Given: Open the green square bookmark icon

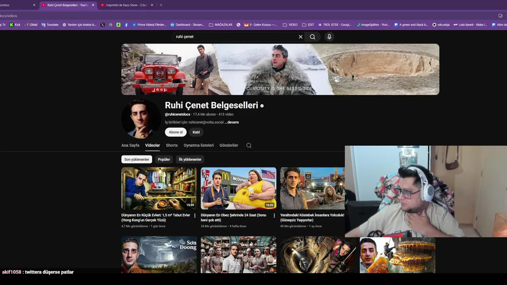Looking at the screenshot, I should (118, 25).
